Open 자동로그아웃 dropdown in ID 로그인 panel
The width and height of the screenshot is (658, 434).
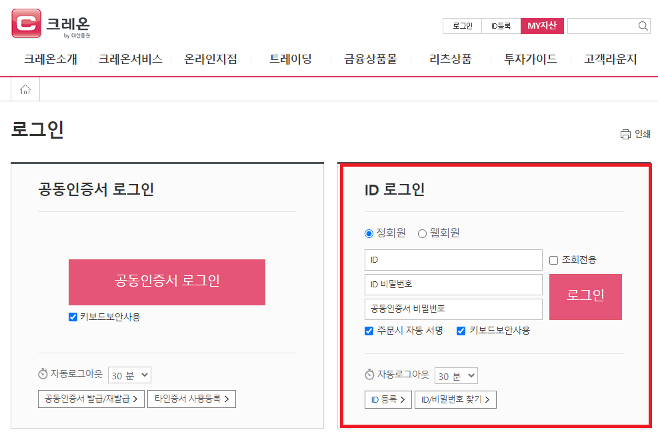[x=456, y=375]
